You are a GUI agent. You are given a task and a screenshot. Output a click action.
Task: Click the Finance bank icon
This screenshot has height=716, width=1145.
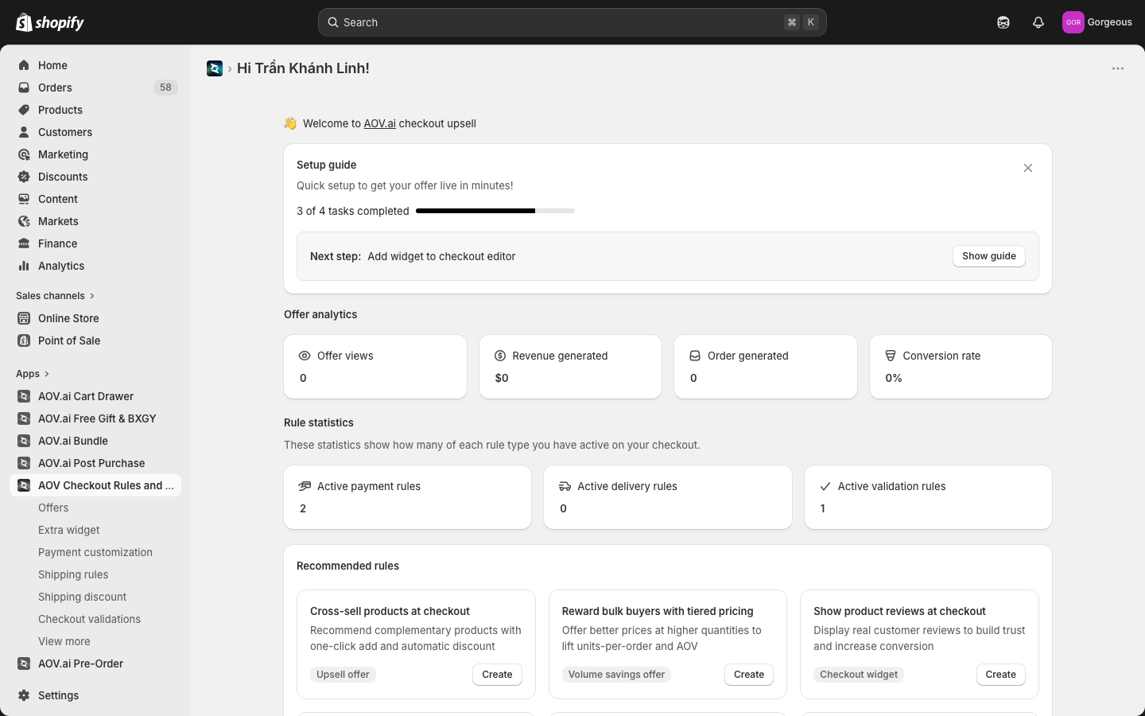pos(24,243)
